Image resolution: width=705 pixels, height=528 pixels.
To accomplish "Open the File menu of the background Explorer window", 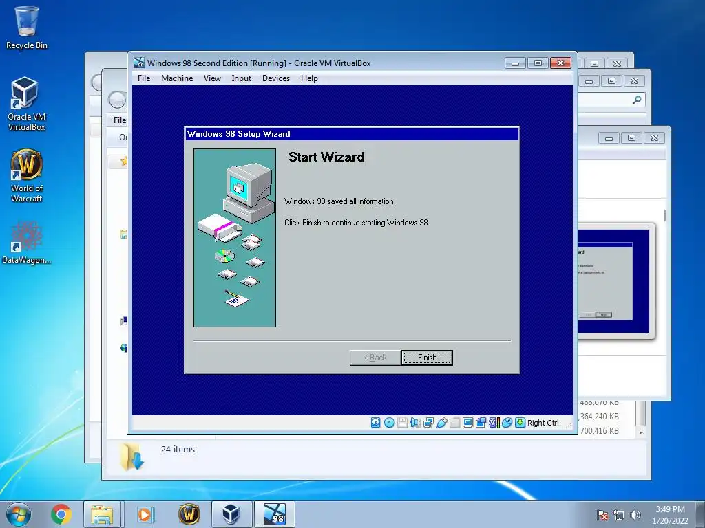I will 120,120.
